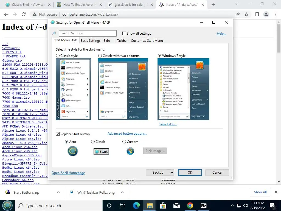Click Show all downloads button
This screenshot has height=211, width=281.
pos(260,192)
